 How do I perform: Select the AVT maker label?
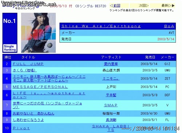point(171,33)
